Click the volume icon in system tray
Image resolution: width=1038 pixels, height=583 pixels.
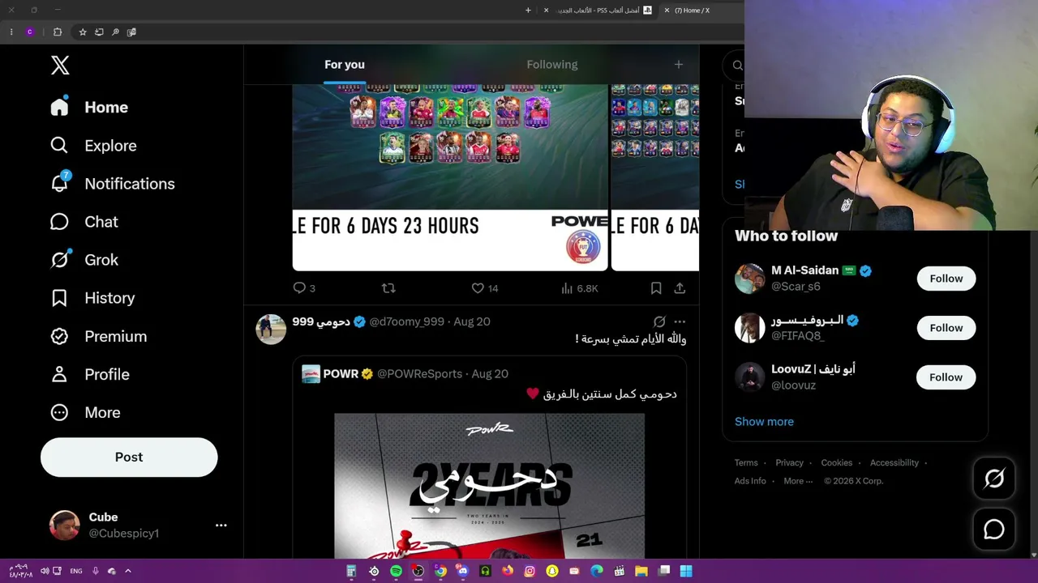(x=45, y=571)
